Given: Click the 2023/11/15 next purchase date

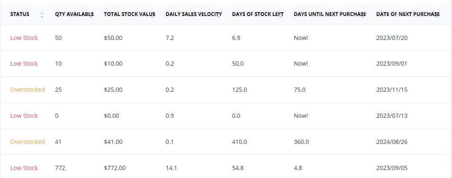Looking at the screenshot, I should pyautogui.click(x=392, y=90).
